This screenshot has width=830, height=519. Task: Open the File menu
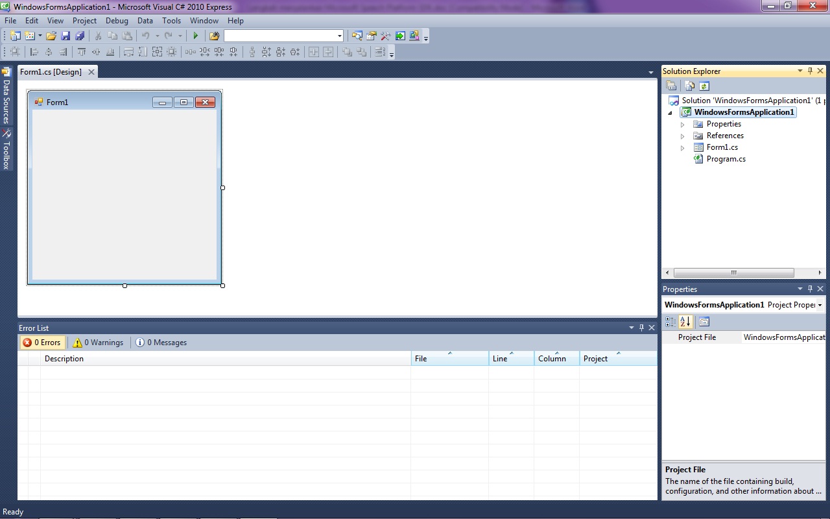click(x=10, y=21)
